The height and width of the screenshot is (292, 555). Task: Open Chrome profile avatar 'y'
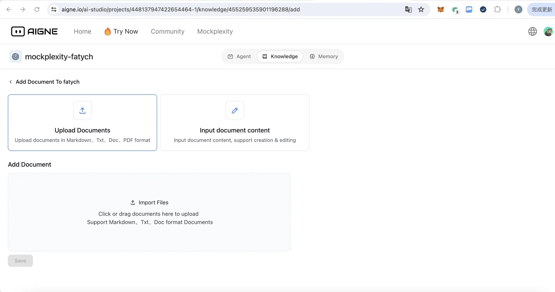[x=518, y=9]
